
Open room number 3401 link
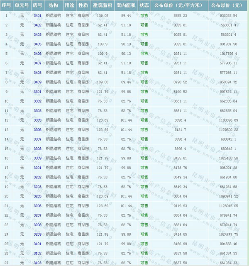pos(37,15)
